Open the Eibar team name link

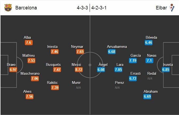pos(161,8)
